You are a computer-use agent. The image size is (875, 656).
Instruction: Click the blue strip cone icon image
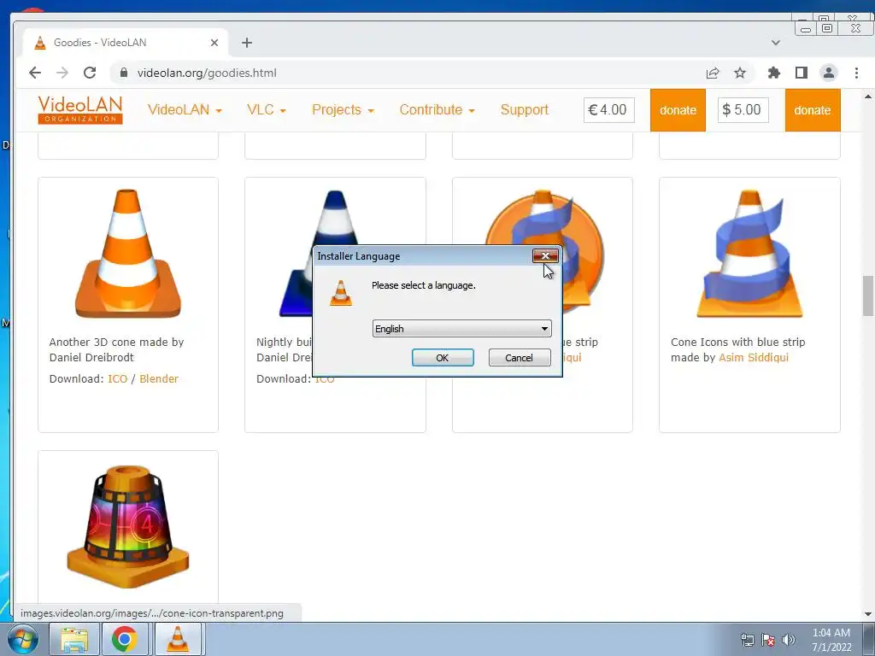[x=749, y=254]
